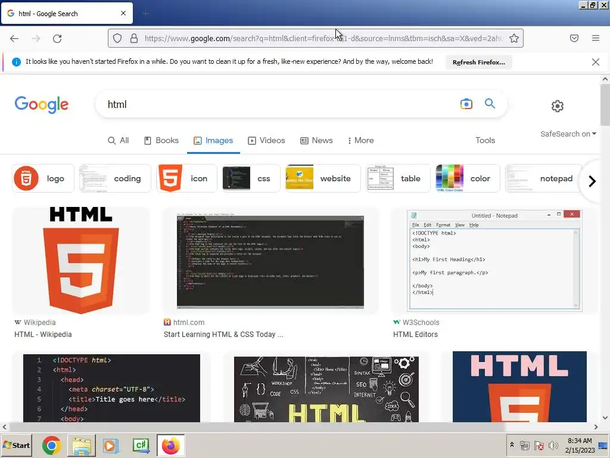This screenshot has width=610, height=458.
Task: Click the page scrollbar down arrow
Action: (605, 417)
